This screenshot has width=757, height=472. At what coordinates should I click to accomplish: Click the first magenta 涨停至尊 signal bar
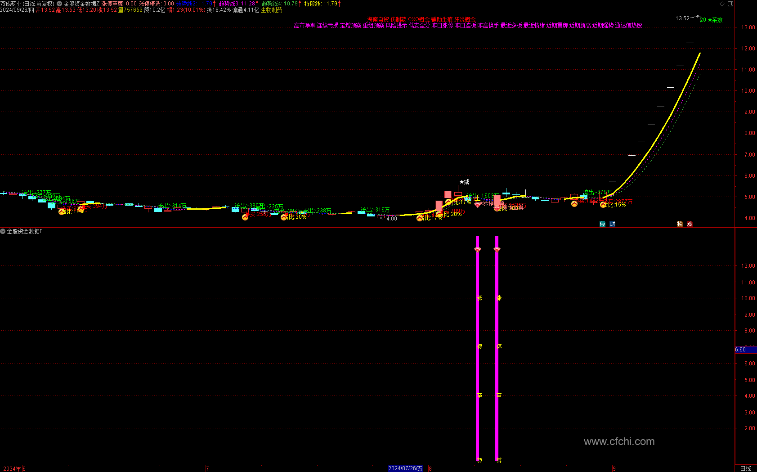478,349
